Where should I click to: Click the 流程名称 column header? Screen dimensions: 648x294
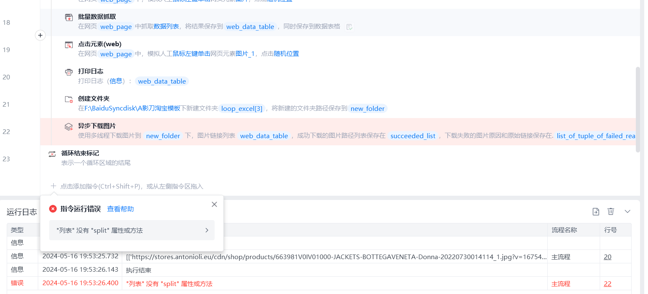point(564,230)
